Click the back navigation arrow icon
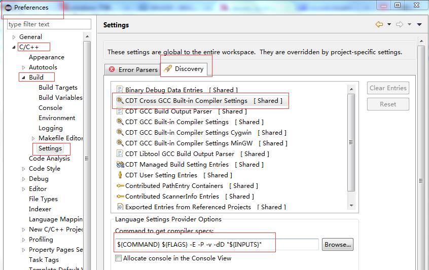The image size is (429, 270). (x=379, y=24)
